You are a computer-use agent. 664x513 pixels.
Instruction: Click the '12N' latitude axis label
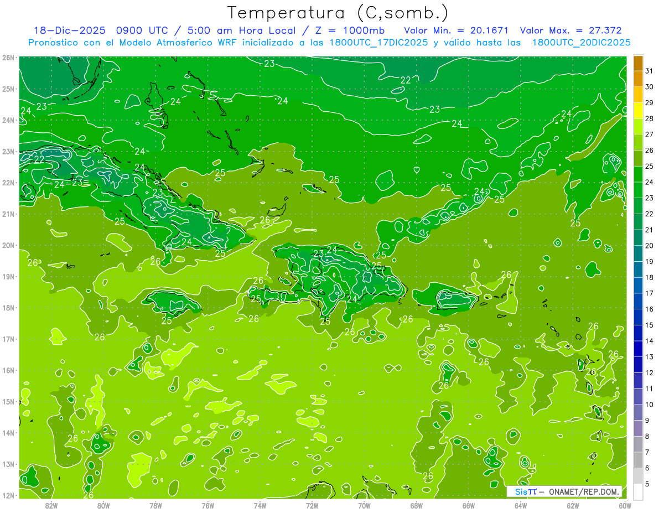[8, 495]
